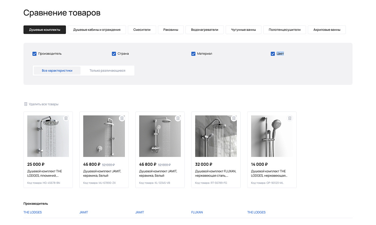Viewport: 376px width, 225px height.
Task: Click the trash icon beside Удалить все товары
Action: 26,104
